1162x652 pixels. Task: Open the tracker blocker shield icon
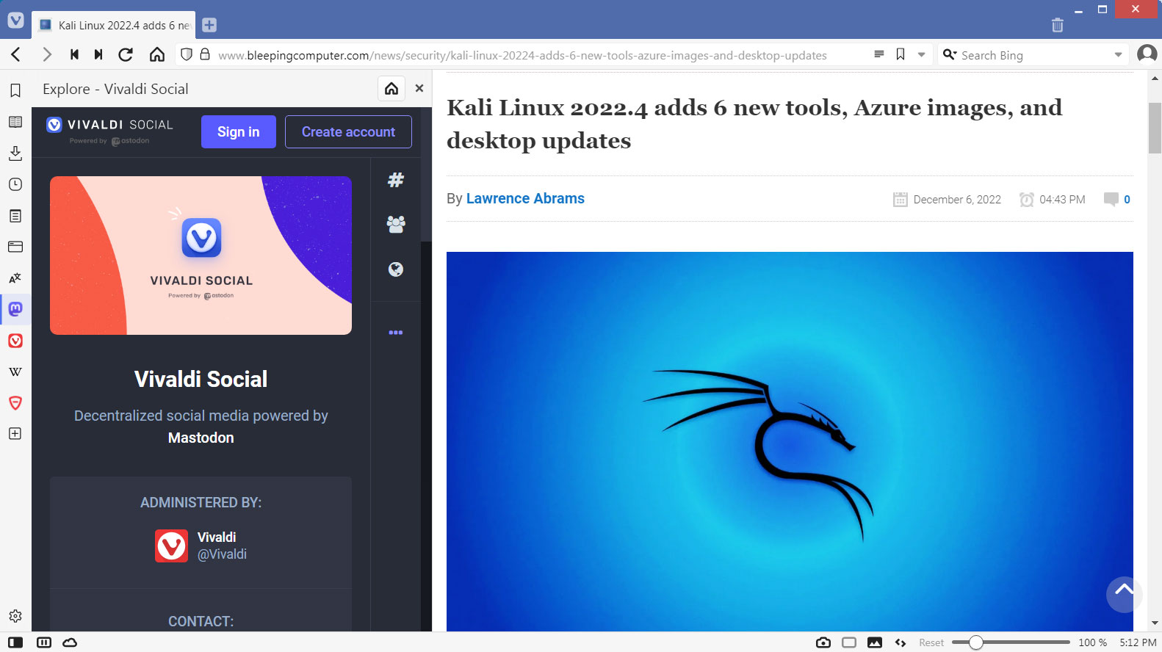click(187, 54)
